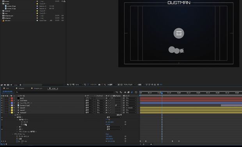Click the composition mini-flowchart icon

pos(117,92)
